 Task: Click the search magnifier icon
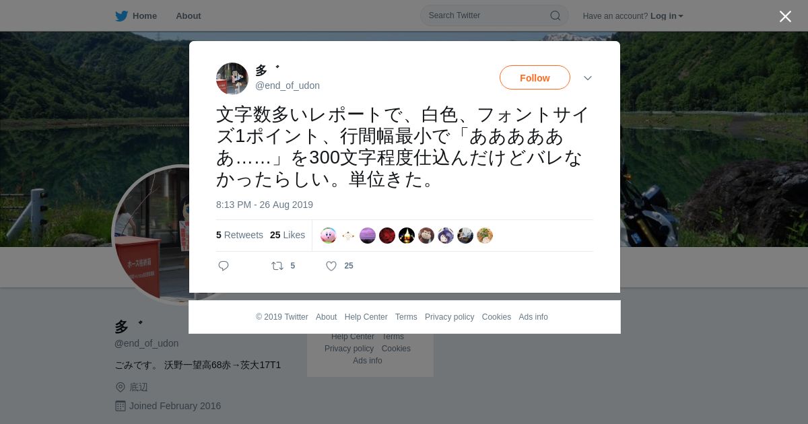[x=555, y=15]
